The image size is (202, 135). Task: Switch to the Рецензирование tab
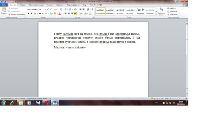point(73,5)
